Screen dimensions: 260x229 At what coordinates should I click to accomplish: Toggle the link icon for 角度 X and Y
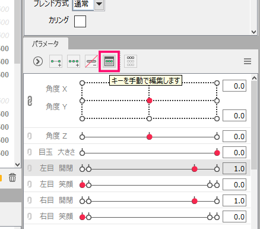30,101
